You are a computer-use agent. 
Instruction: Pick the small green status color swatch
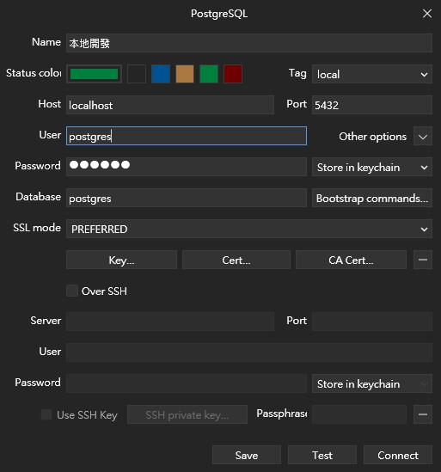tap(209, 74)
